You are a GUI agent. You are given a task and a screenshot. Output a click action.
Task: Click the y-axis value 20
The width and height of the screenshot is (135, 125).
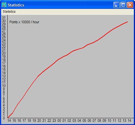(x=4, y=53)
